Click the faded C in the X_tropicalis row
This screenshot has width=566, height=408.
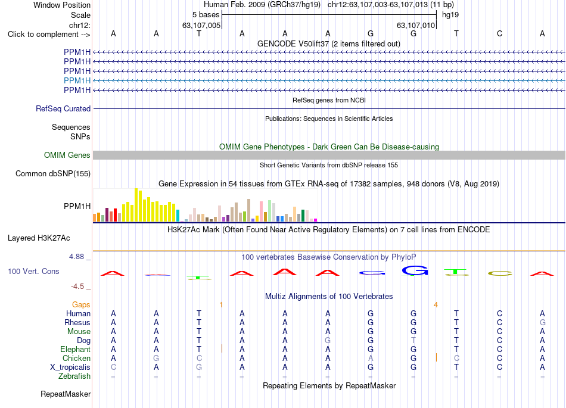pos(113,367)
